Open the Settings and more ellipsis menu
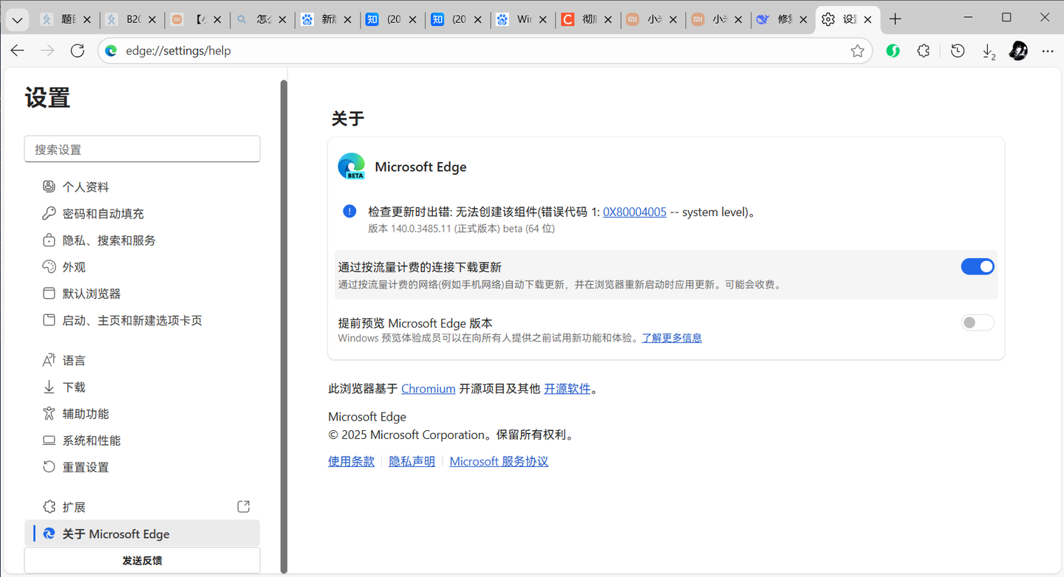The height and width of the screenshot is (577, 1064). tap(1047, 50)
